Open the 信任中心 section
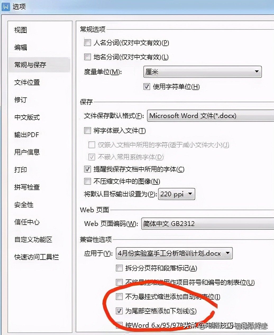274x335 pixels. click(x=27, y=222)
